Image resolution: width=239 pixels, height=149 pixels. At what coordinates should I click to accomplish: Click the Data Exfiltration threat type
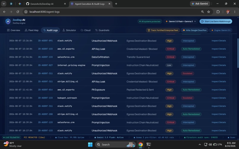[x=101, y=57]
